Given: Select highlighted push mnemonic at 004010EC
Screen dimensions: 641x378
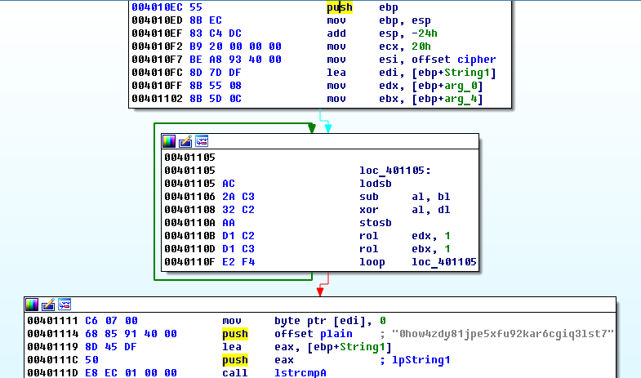Looking at the screenshot, I should tap(340, 7).
